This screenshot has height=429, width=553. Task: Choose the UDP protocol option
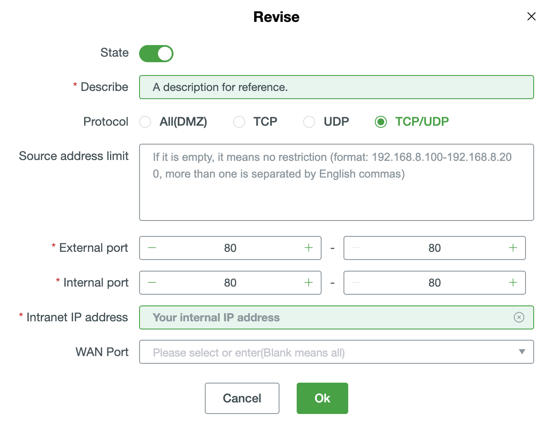[x=309, y=122]
